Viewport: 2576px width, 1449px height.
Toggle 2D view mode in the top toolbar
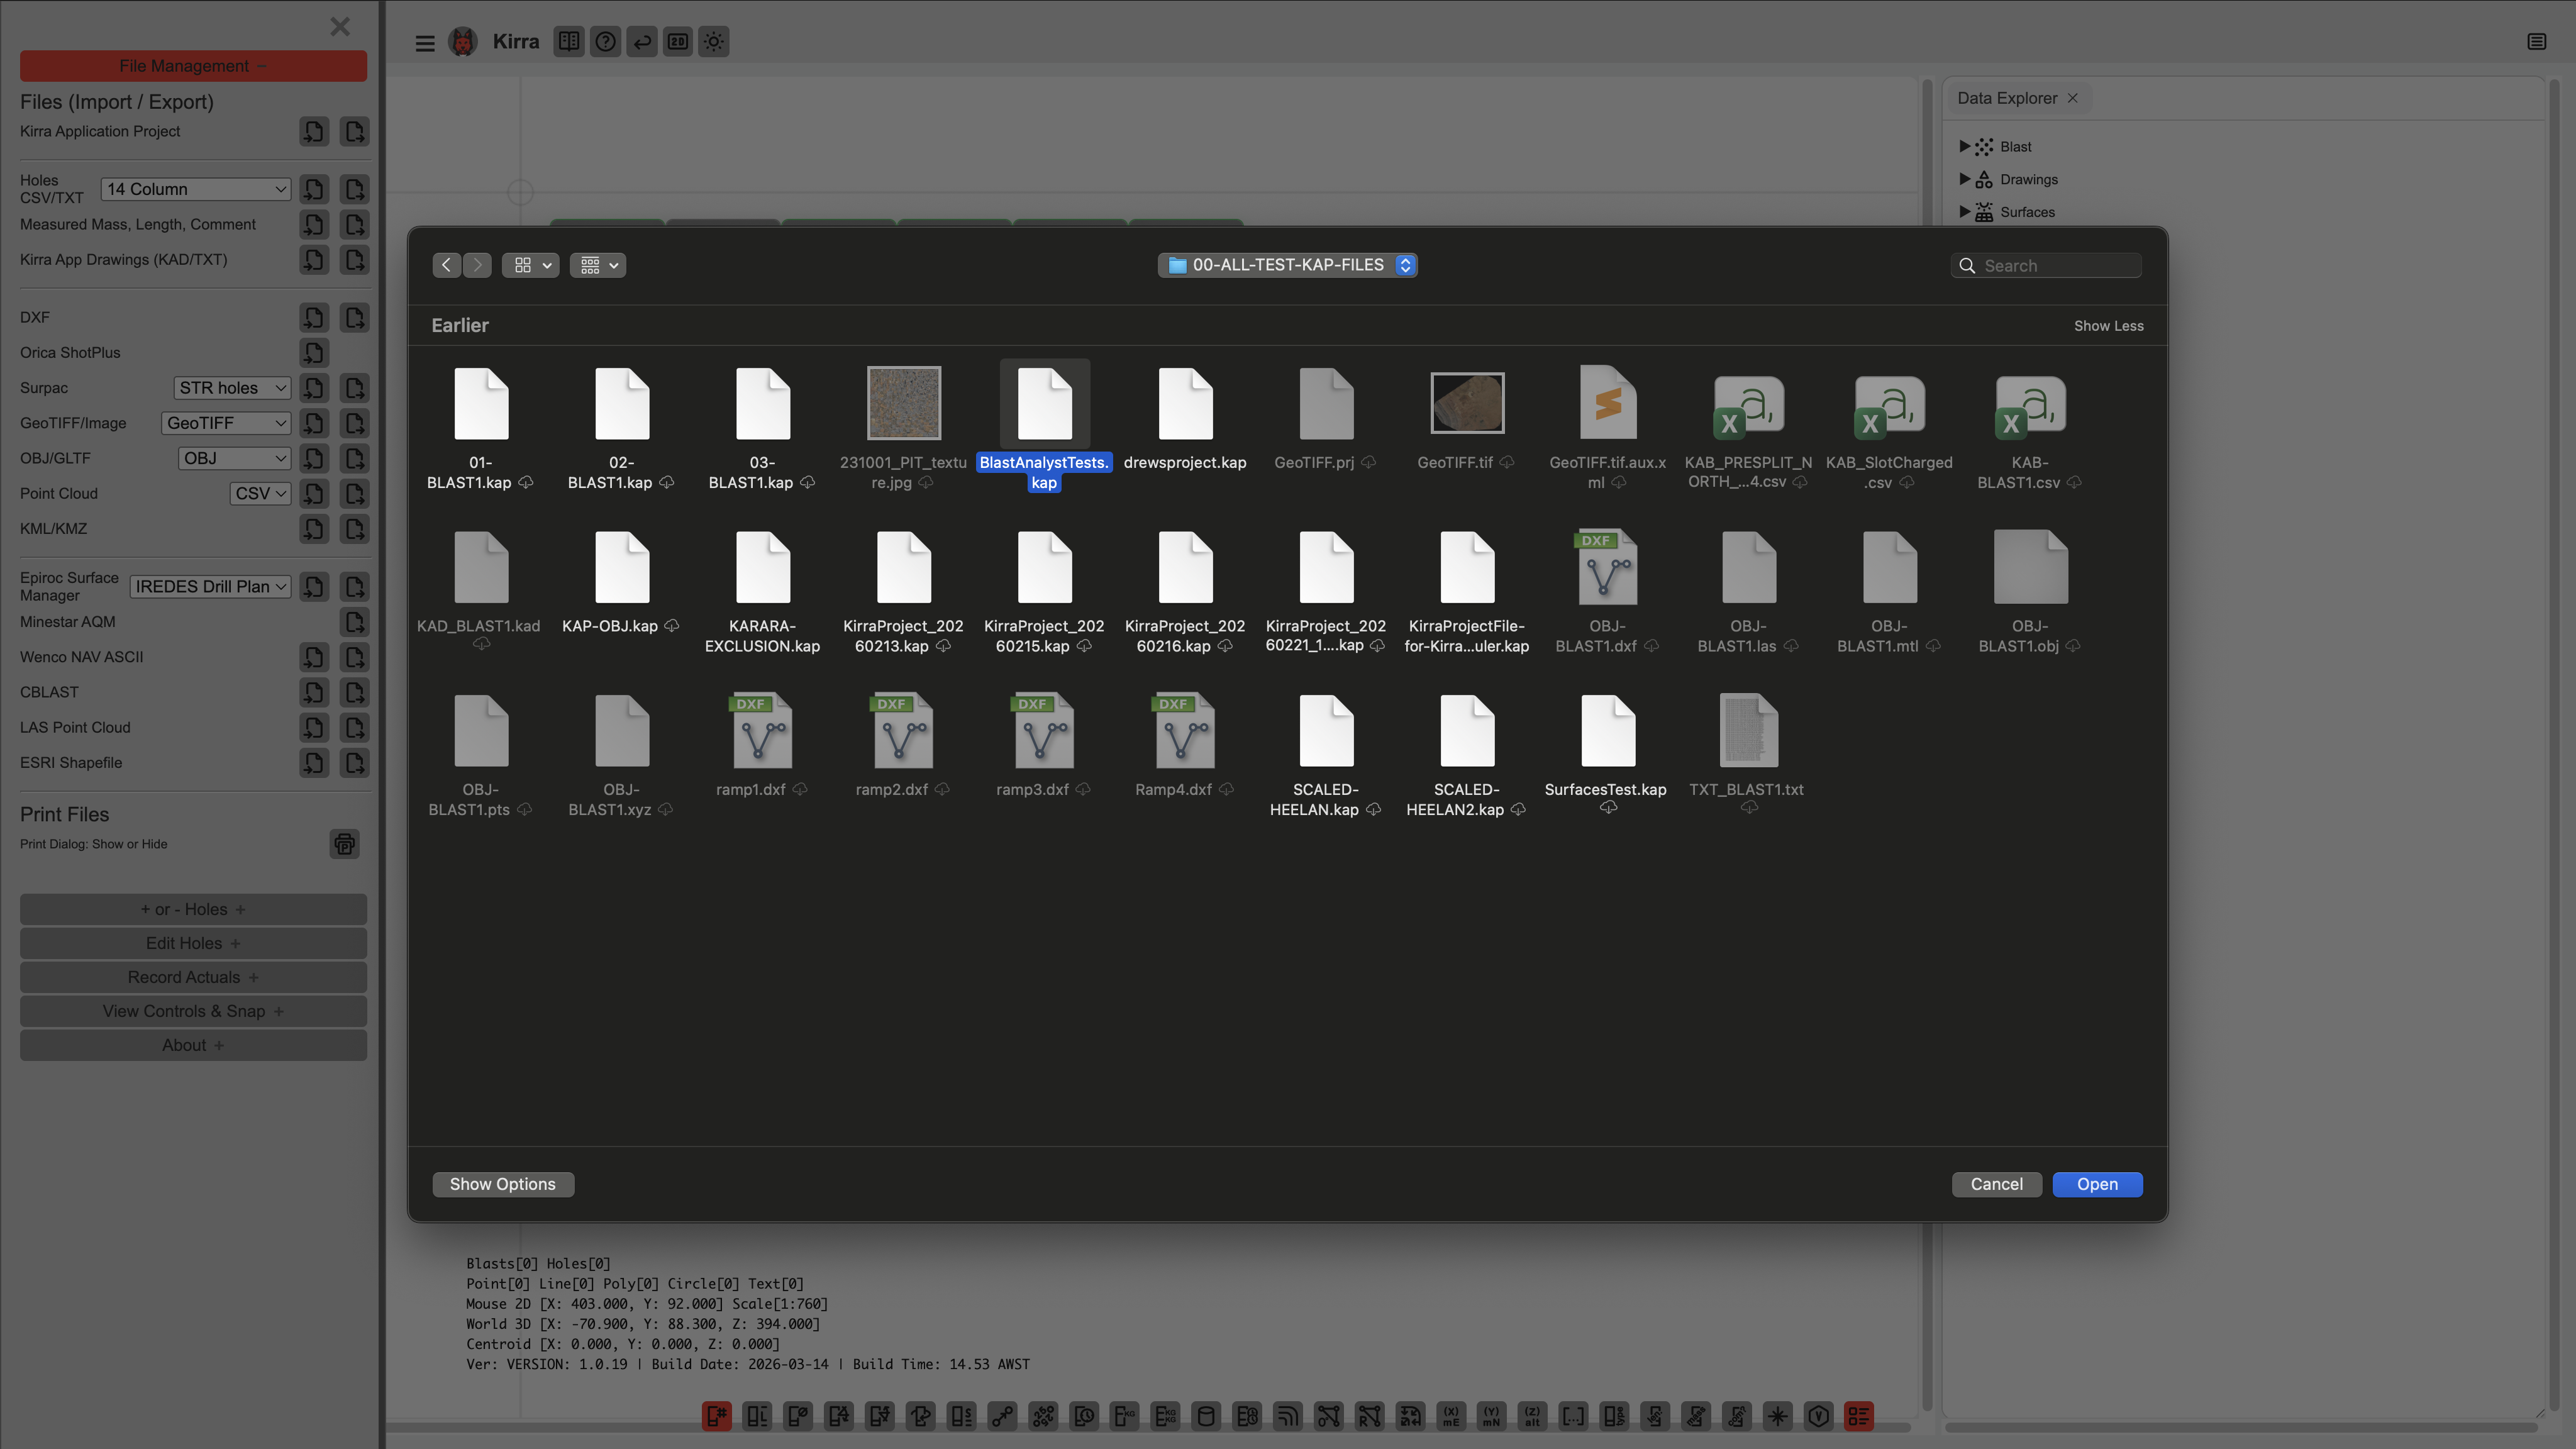pyautogui.click(x=678, y=42)
